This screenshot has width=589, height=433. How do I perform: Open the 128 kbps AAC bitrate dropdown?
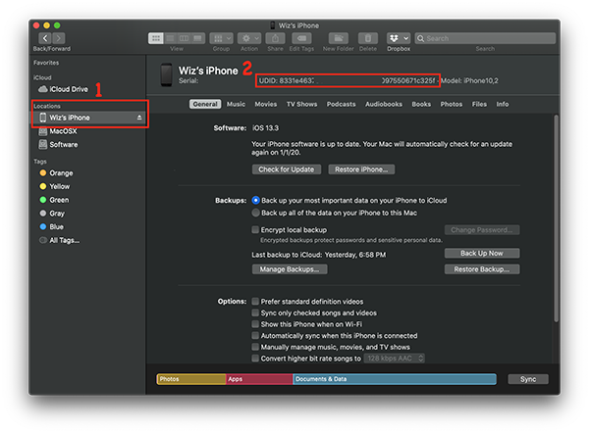pyautogui.click(x=395, y=359)
